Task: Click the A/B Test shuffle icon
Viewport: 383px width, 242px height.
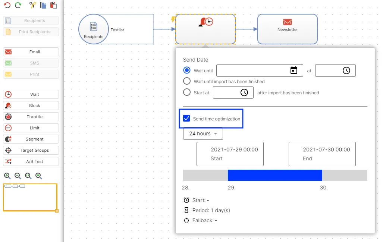Action: pyautogui.click(x=8, y=162)
